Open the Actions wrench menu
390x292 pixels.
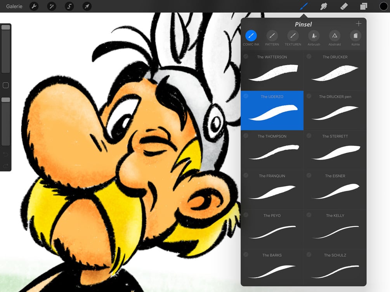[34, 6]
